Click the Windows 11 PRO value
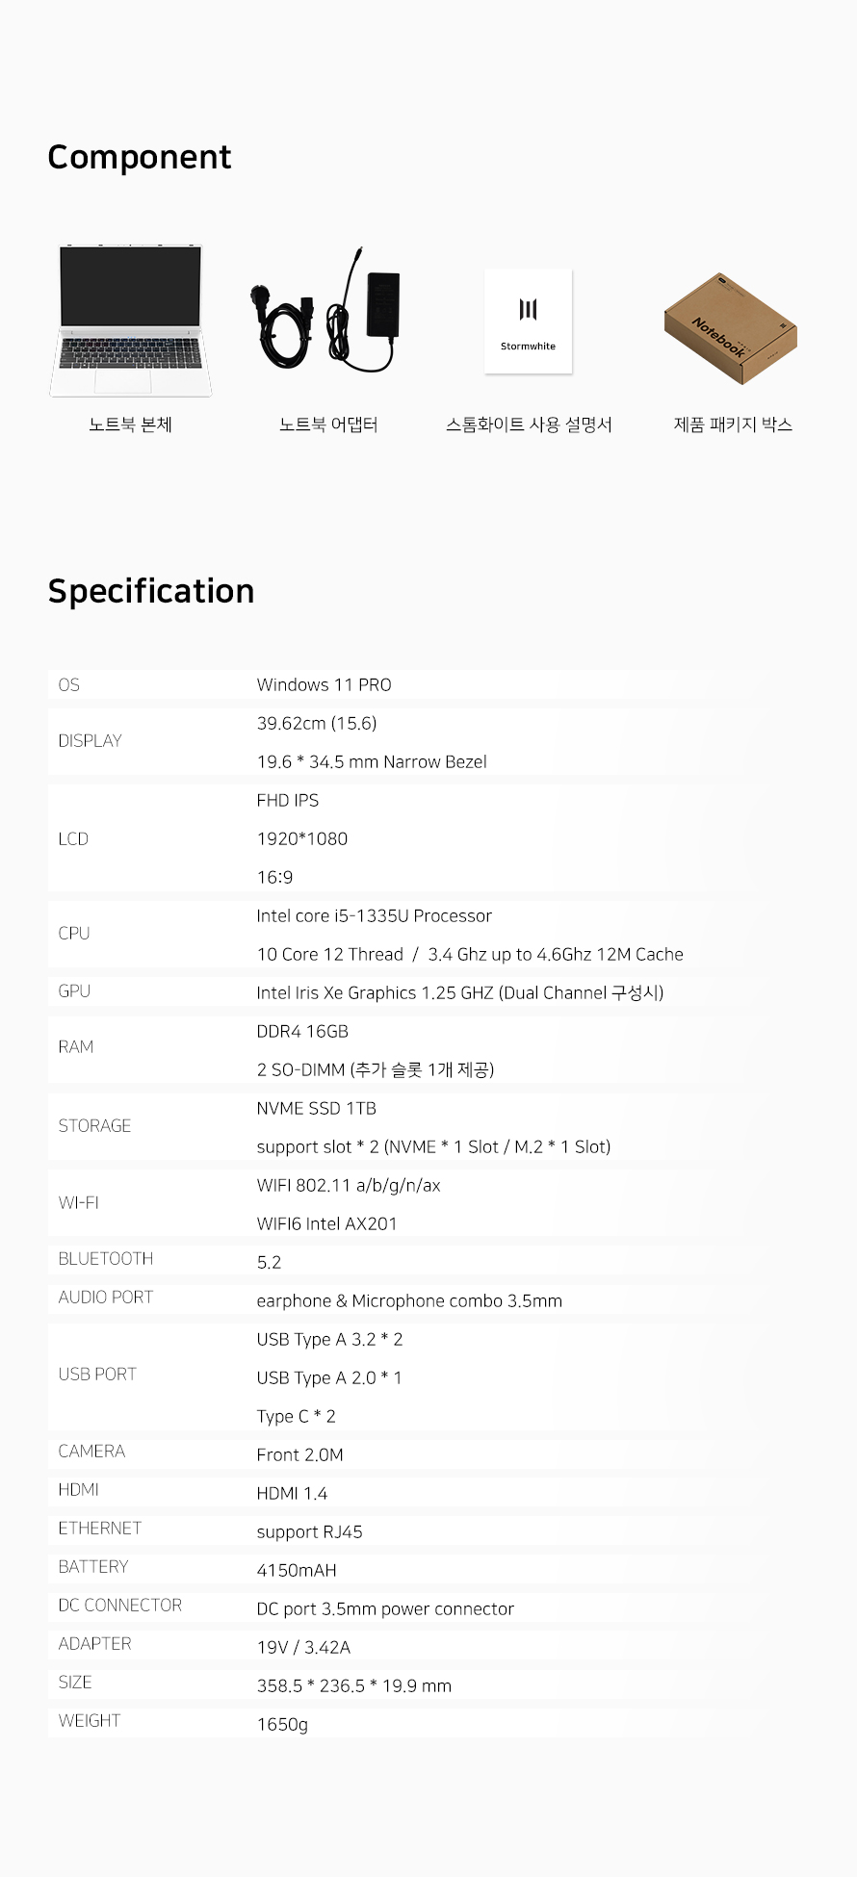This screenshot has height=1877, width=857. (324, 685)
